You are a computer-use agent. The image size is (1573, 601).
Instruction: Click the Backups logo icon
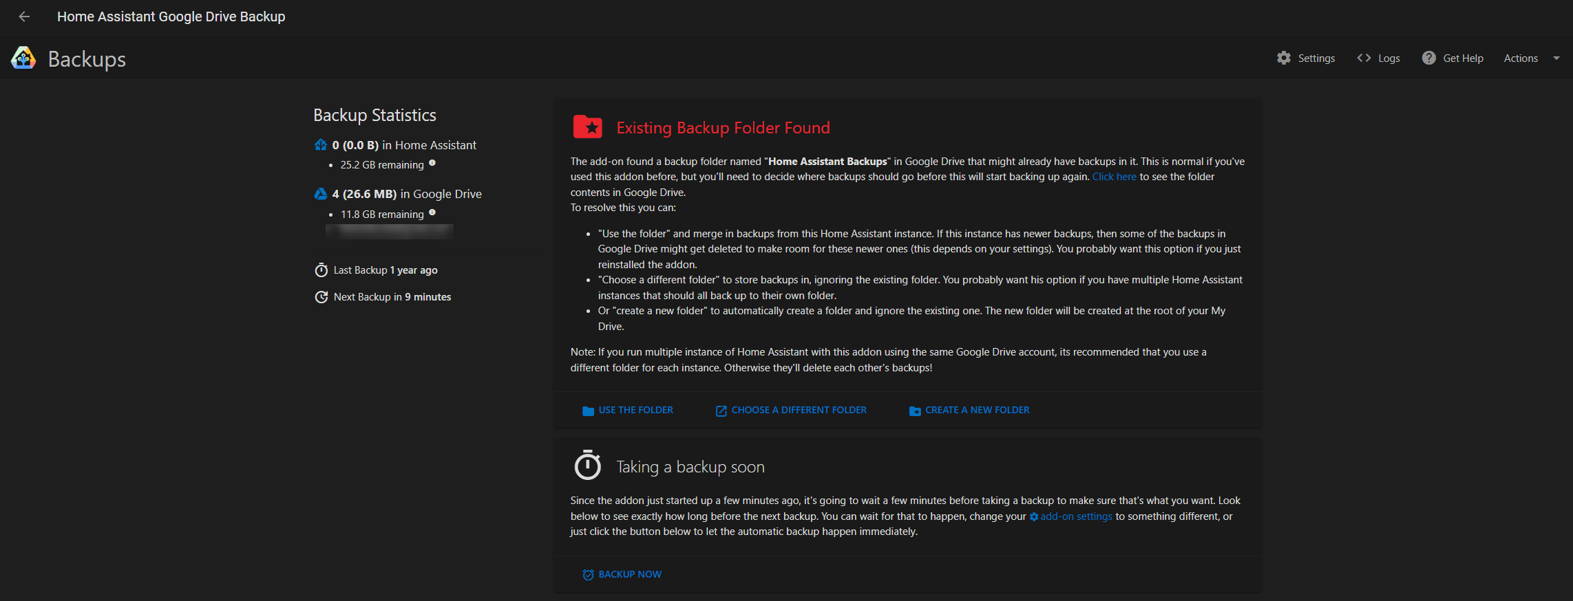coord(23,58)
